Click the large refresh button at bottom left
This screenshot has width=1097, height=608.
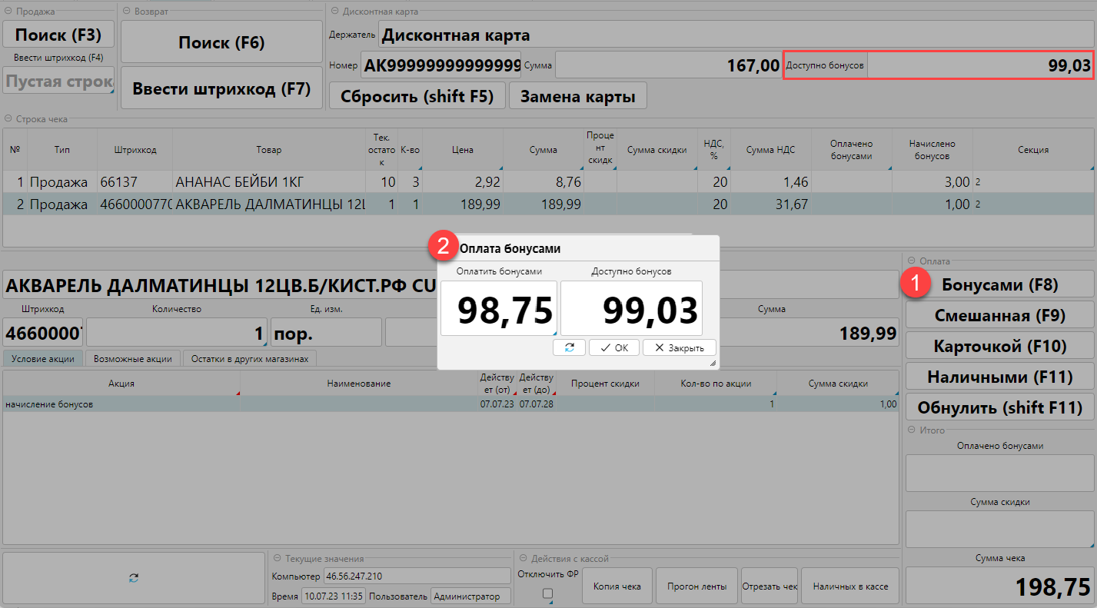pyautogui.click(x=134, y=577)
